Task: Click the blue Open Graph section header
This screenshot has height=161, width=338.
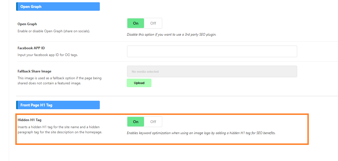Action: 58,7
